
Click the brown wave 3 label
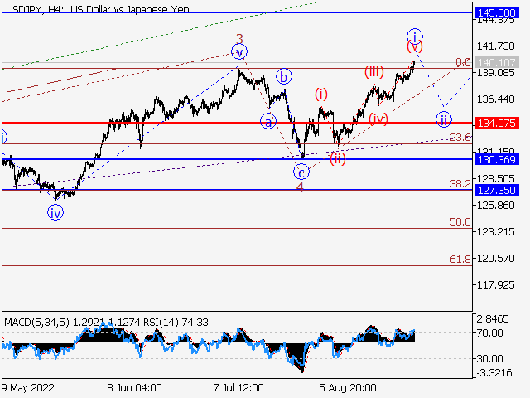point(239,39)
